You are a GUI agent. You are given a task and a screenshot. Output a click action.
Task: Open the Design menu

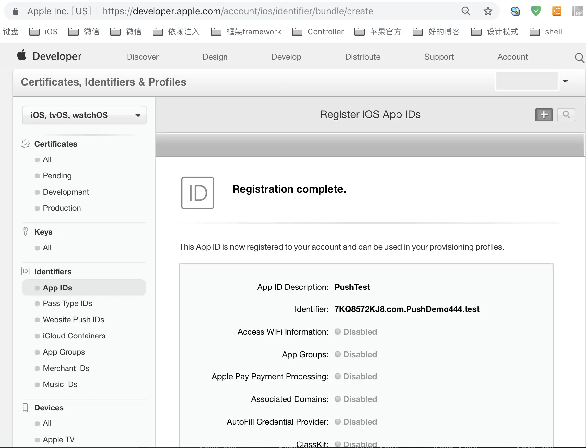point(215,57)
